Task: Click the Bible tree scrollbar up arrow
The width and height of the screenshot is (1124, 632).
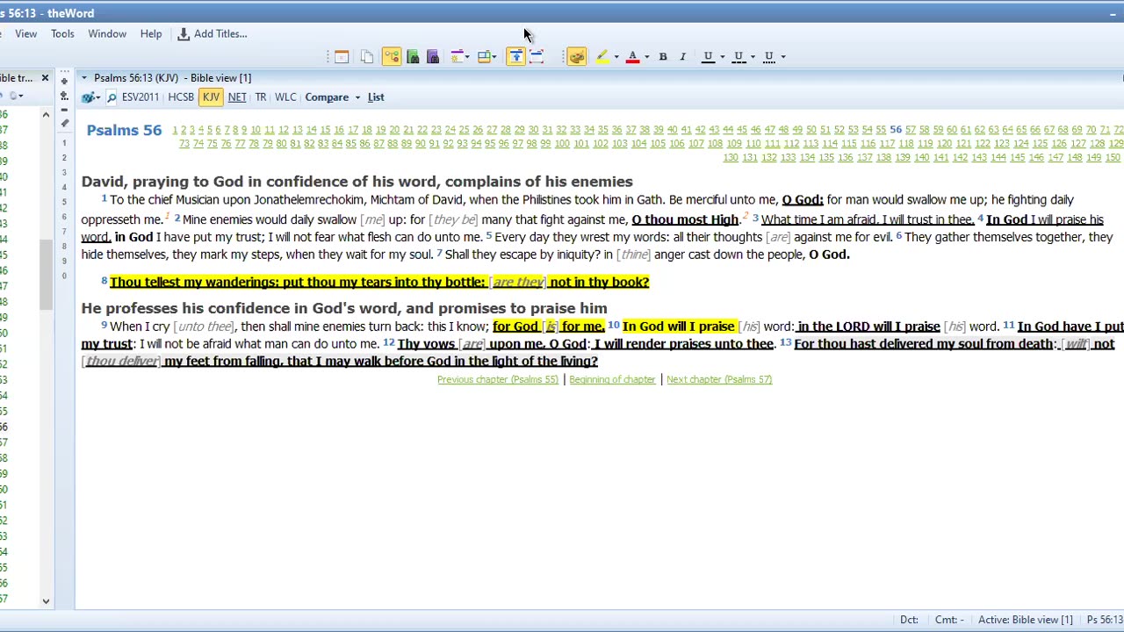Action: point(46,114)
